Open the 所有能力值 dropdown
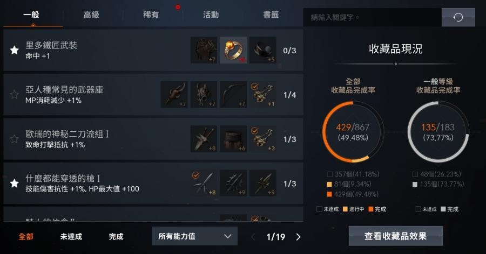Screen dimensions: 486x254 pyautogui.click(x=194, y=236)
